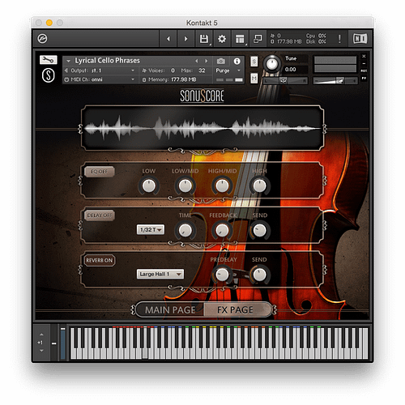Click the Tune knob
This screenshot has height=405, width=405.
(x=272, y=64)
